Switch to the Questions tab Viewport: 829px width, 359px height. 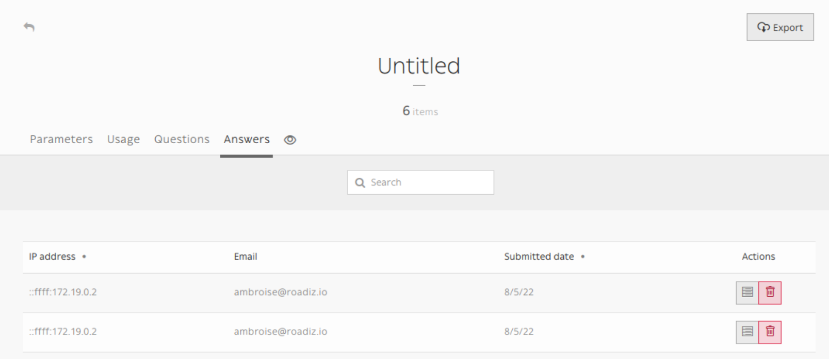[182, 139]
